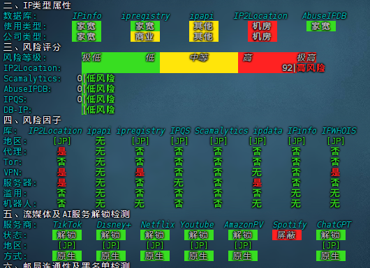This screenshot has width=370, height=268.
Task: Click the 'Scamalytics:' risk score label
Action: coord(32,79)
